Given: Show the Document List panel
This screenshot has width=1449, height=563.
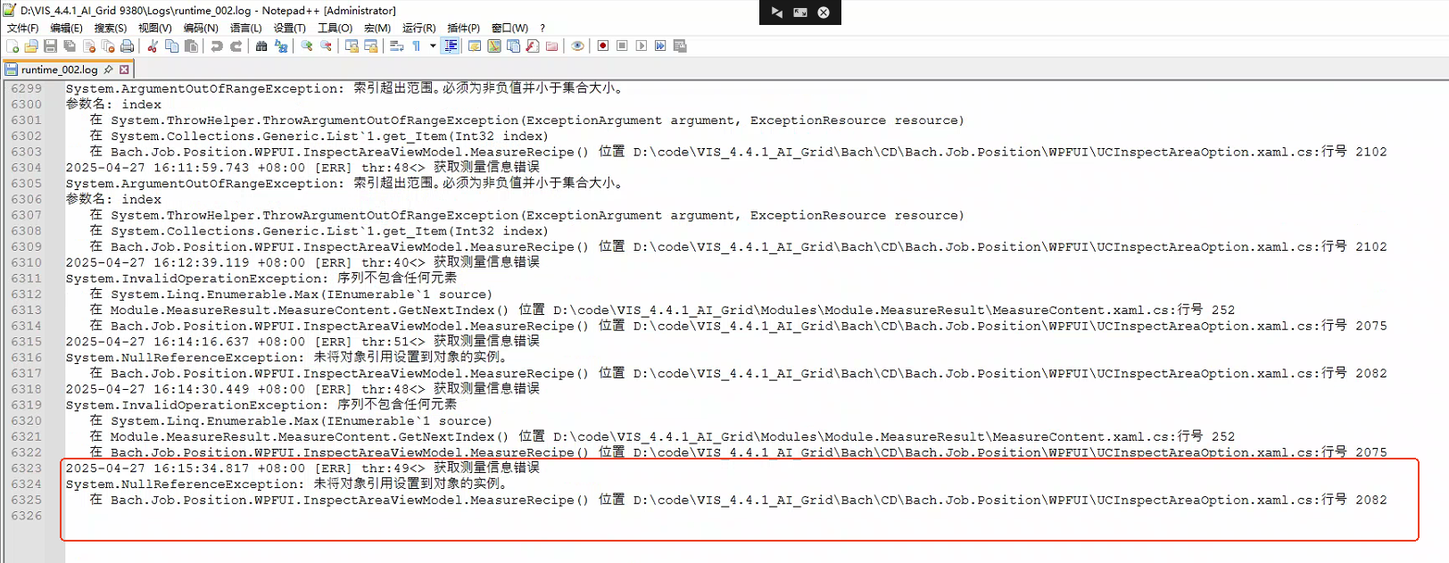Looking at the screenshot, I should (513, 46).
